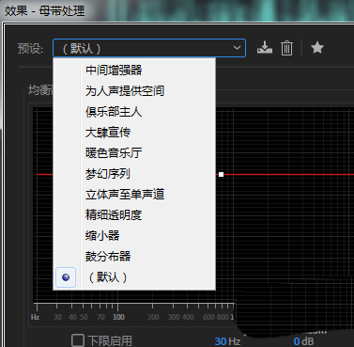This screenshot has width=354, height=347.
Task: Choose the 俱乐部主人 preset
Action: tap(134, 112)
